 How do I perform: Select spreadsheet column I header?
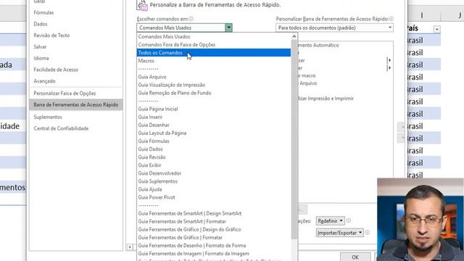coord(421,15)
